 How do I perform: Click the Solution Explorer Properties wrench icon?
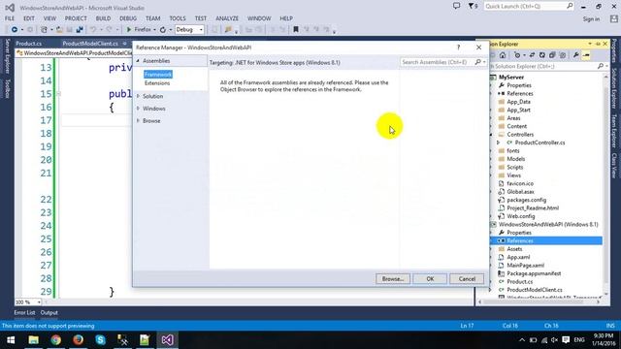(575, 55)
